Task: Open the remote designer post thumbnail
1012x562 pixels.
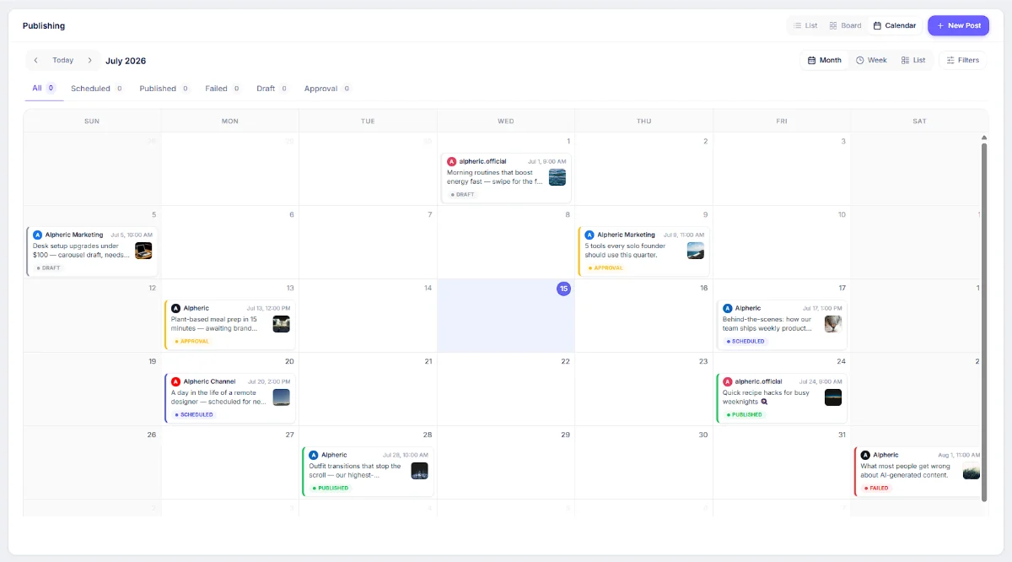Action: 282,397
